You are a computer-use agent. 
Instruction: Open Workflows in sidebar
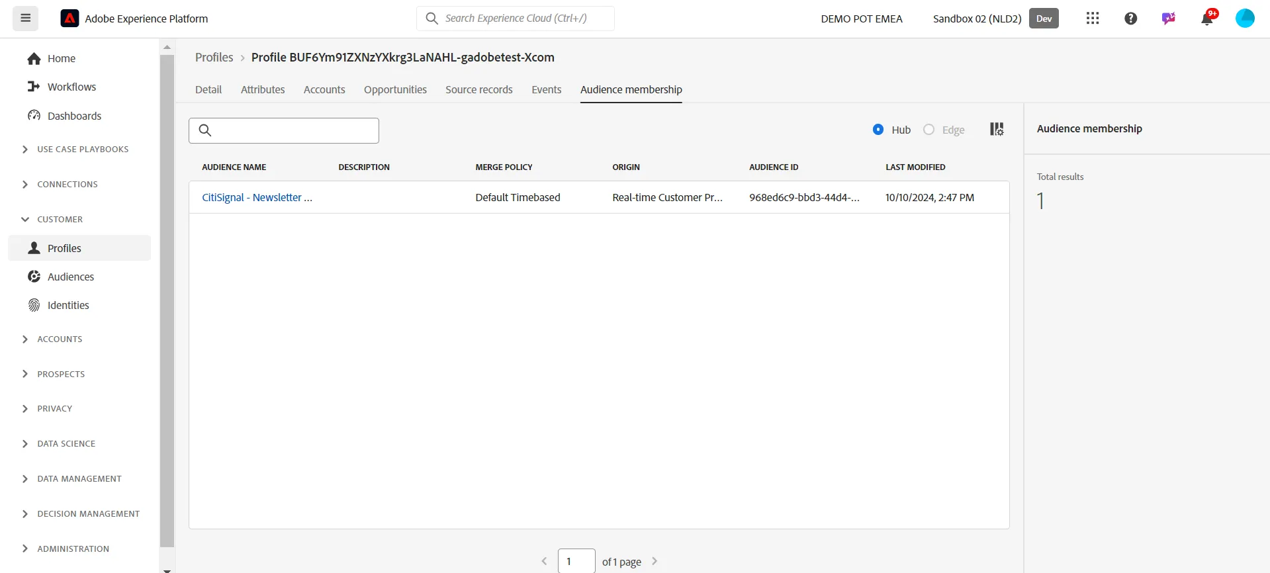pyautogui.click(x=62, y=87)
